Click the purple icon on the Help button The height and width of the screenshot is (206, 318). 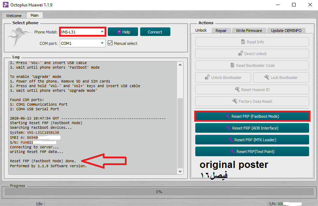119,32
